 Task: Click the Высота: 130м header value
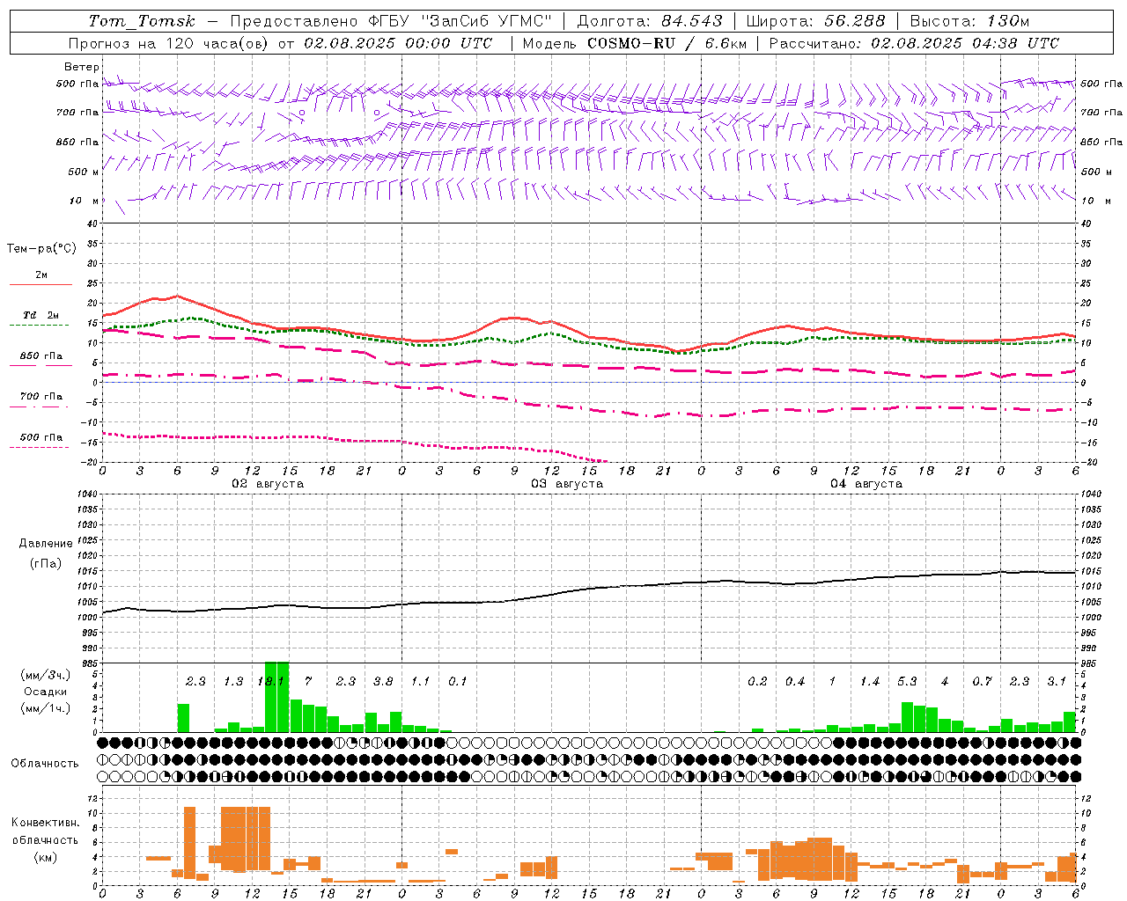[x=969, y=21]
